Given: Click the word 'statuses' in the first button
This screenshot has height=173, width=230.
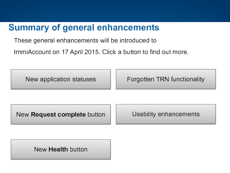Looking at the screenshot, I should pyautogui.click(x=85, y=79).
